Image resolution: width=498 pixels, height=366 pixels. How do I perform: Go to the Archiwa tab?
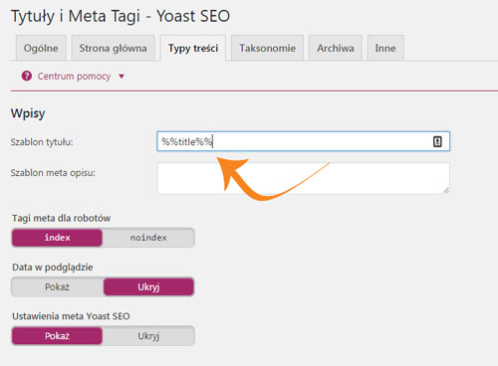point(336,48)
